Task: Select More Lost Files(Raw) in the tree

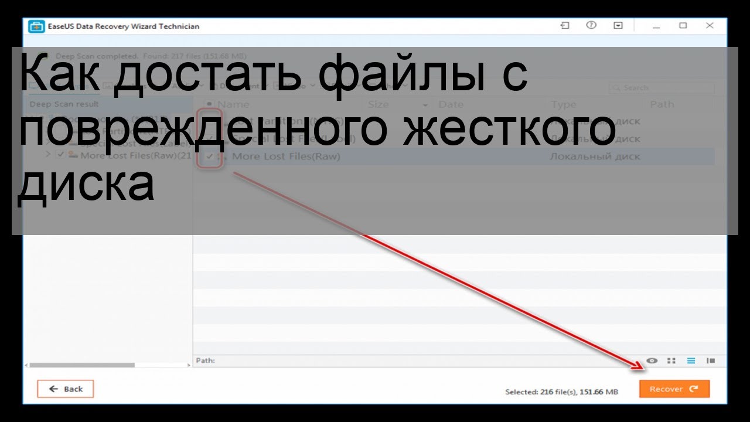Action: tap(135, 155)
